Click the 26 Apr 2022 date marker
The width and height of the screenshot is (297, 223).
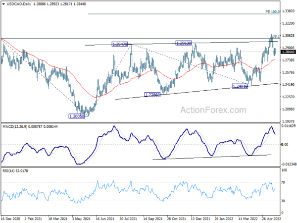271,219
